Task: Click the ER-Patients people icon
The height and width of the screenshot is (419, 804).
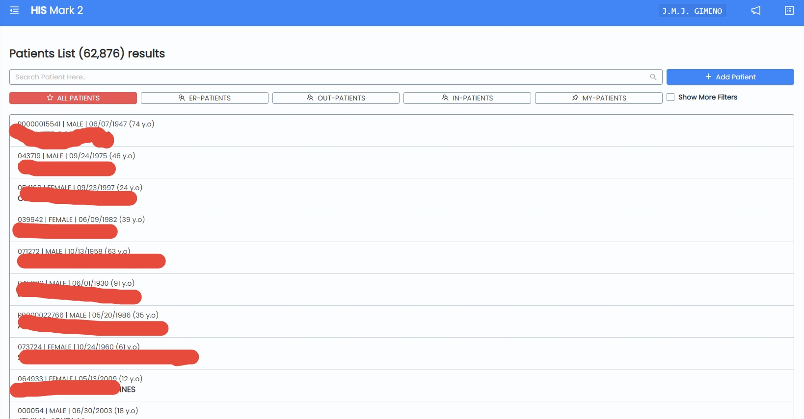Action: [182, 98]
